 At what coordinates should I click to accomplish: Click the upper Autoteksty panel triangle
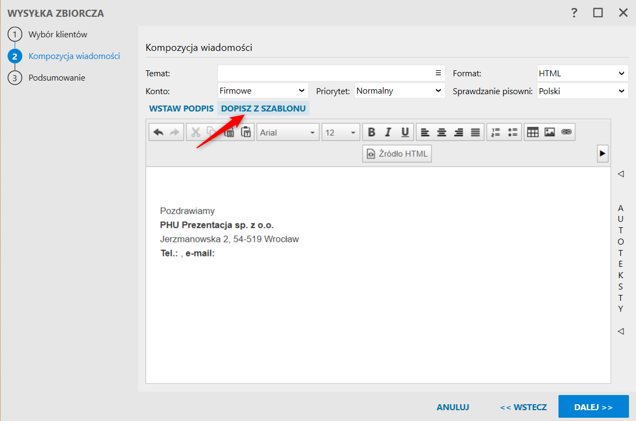621,174
